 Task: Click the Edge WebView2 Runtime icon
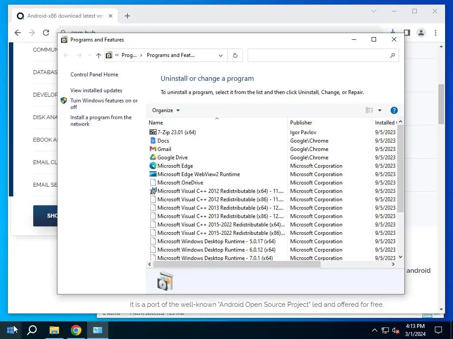click(153, 174)
